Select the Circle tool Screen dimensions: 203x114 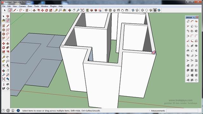(x=3, y=30)
